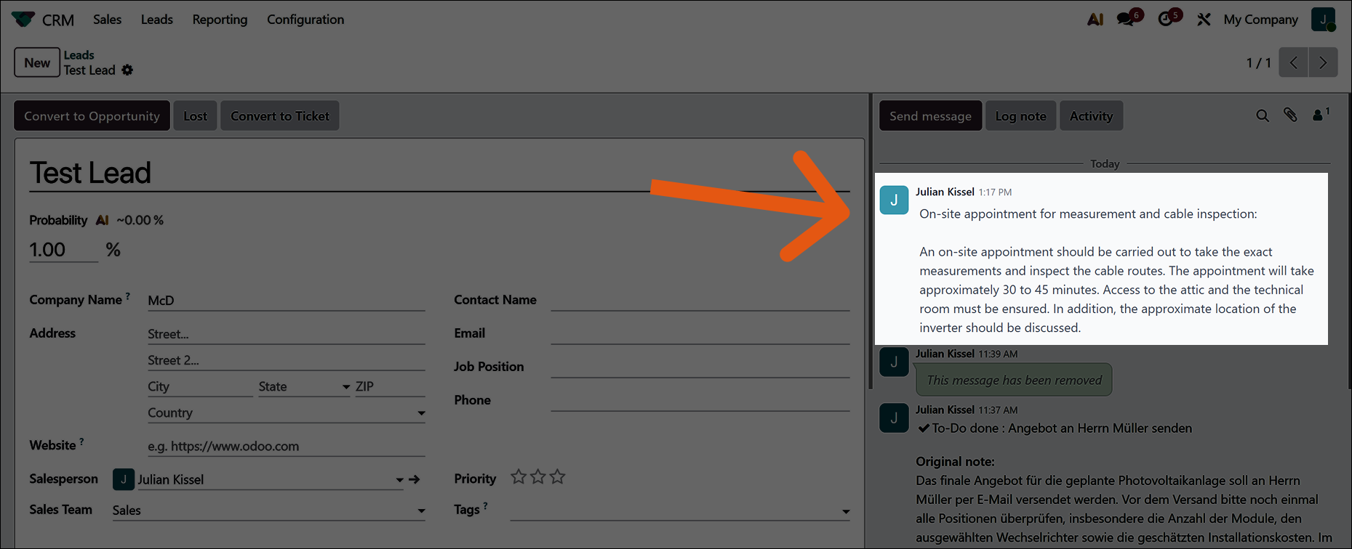The image size is (1352, 549).
Task: Go to the next record arrow
Action: click(1323, 63)
